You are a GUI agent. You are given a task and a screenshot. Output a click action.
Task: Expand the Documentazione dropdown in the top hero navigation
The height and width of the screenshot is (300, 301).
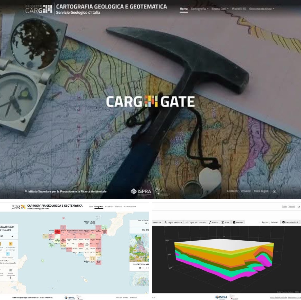click(x=262, y=9)
